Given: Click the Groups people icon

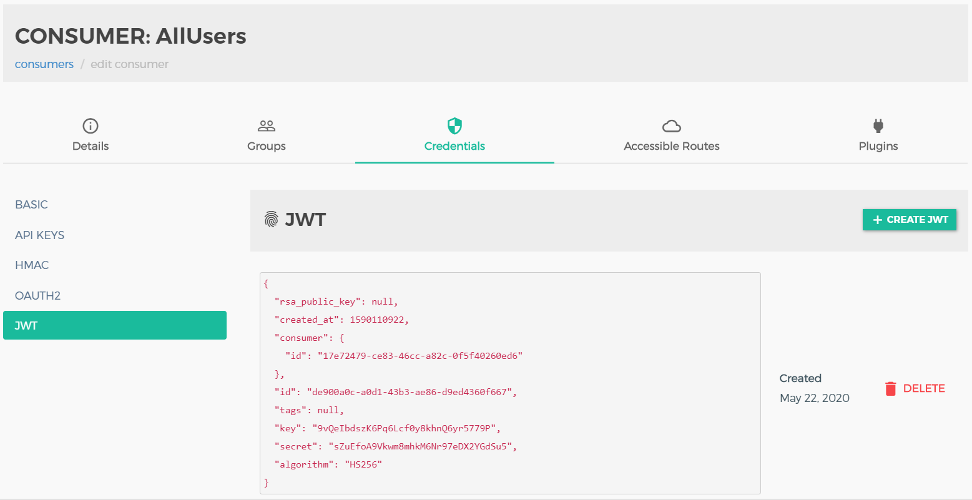Looking at the screenshot, I should click(x=267, y=125).
